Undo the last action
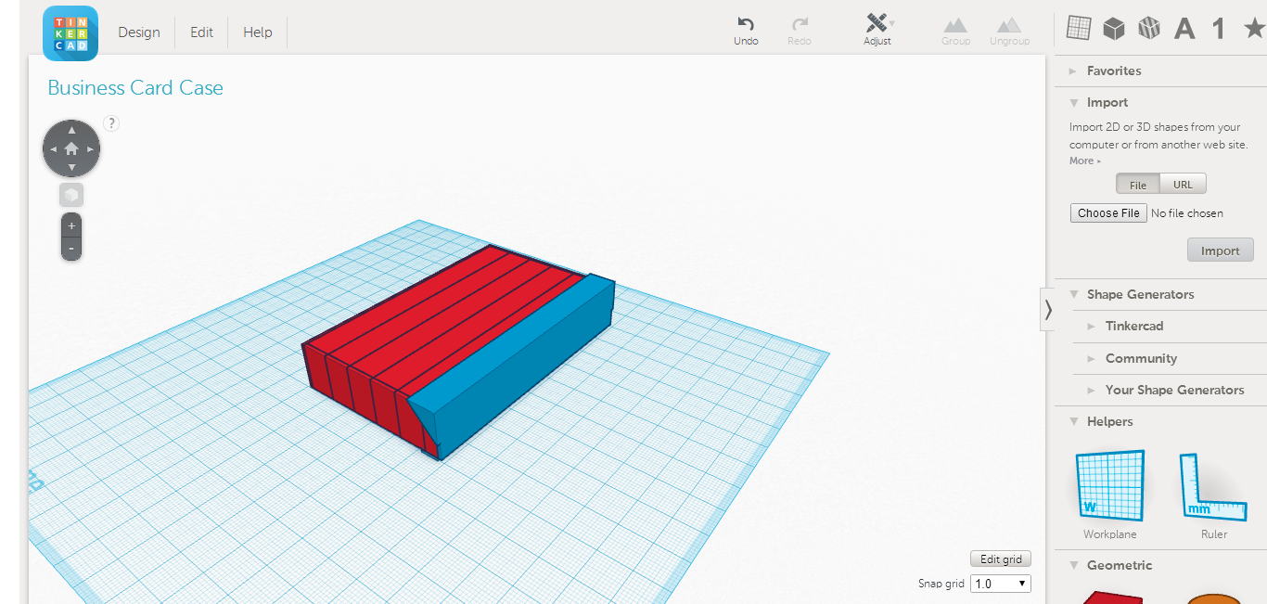The height and width of the screenshot is (604, 1267). (x=746, y=31)
